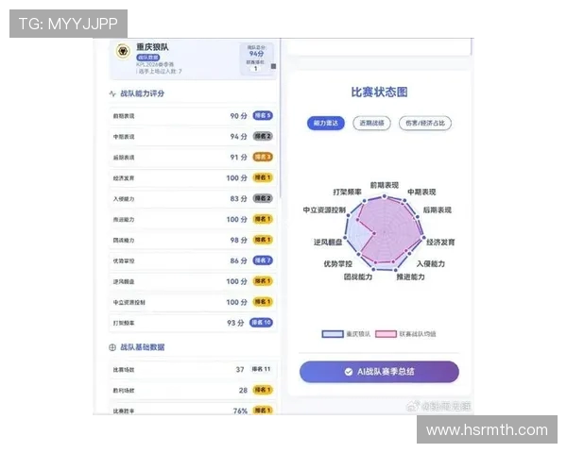567x453 pixels.
Task: Click the blue 排名 5 badge
Action: (x=263, y=115)
